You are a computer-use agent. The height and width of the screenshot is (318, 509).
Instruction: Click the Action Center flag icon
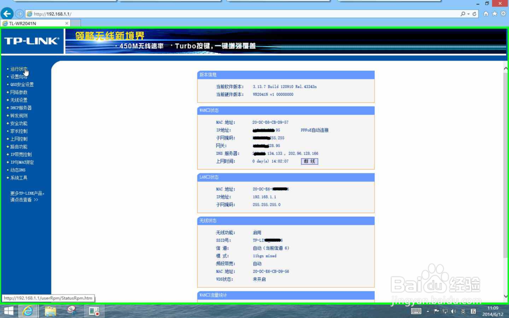coord(437,311)
